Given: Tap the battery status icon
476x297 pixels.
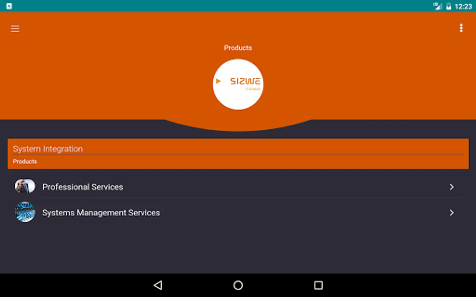Looking at the screenshot, I should [x=449, y=6].
